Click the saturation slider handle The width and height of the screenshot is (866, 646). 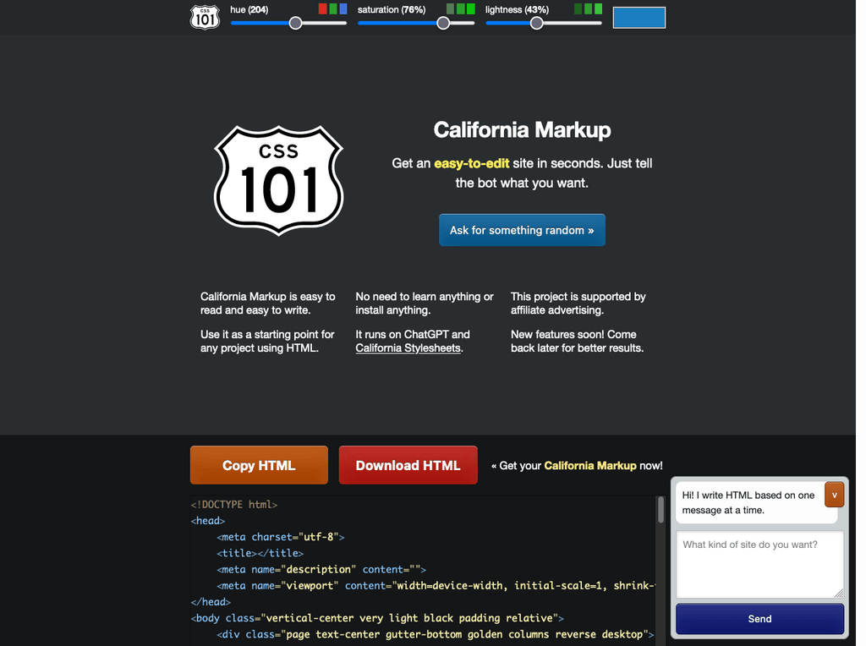coord(443,23)
